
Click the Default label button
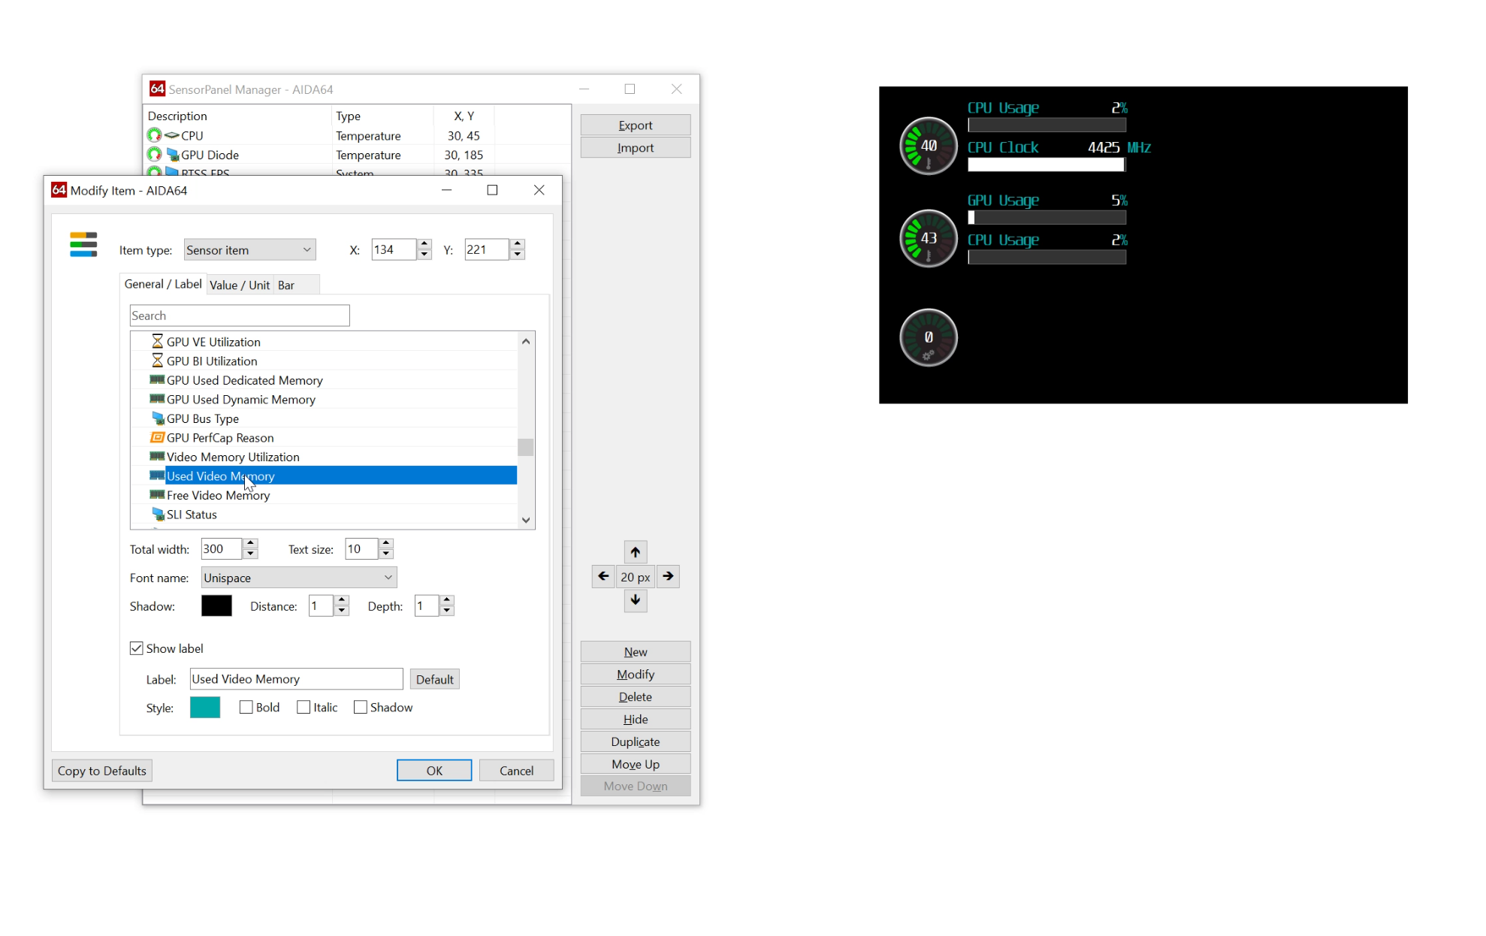435,679
